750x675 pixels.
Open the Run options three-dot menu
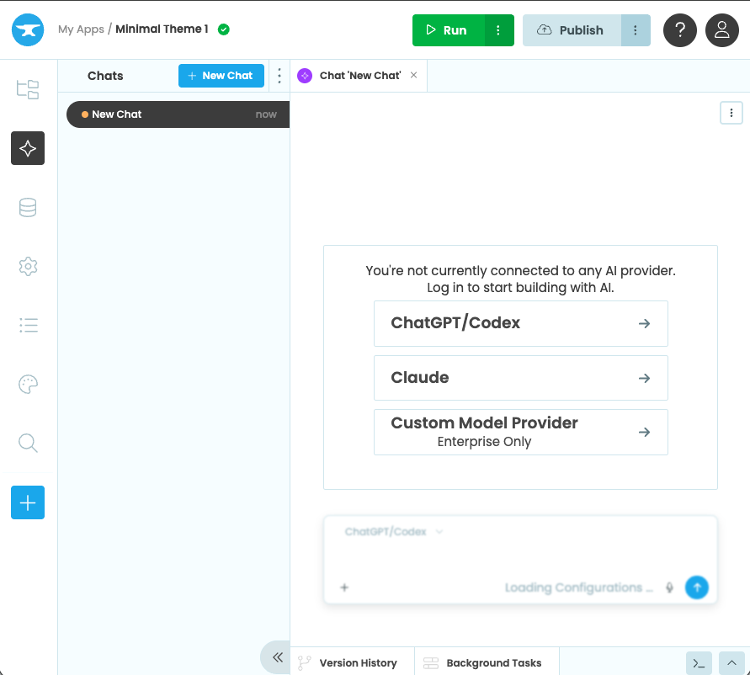click(x=498, y=30)
